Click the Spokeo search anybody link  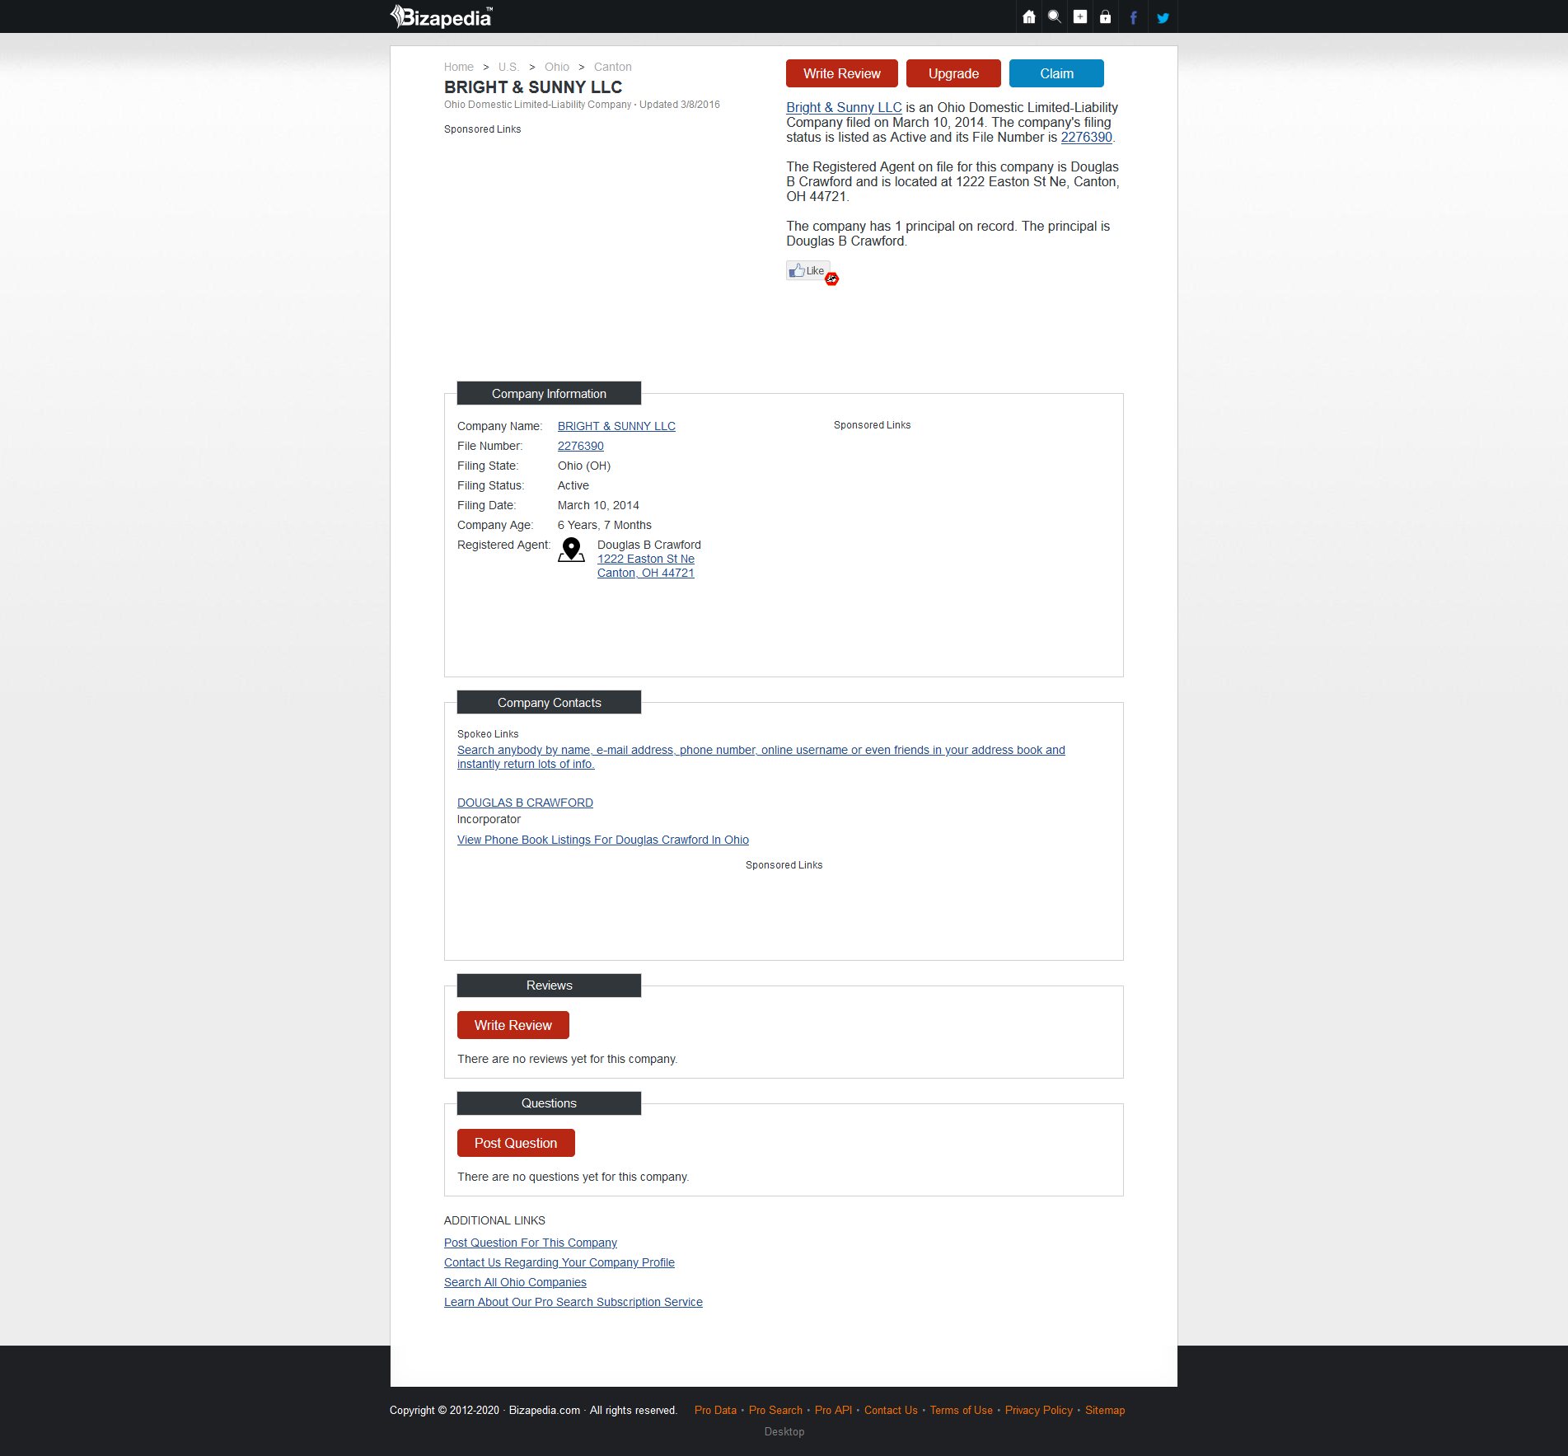tap(761, 756)
